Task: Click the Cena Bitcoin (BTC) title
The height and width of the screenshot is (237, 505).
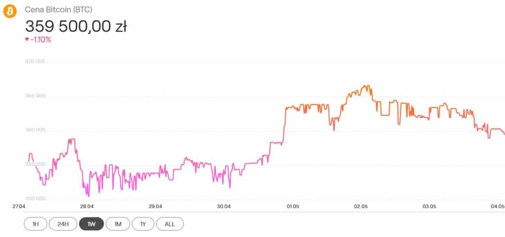Action: tap(59, 10)
